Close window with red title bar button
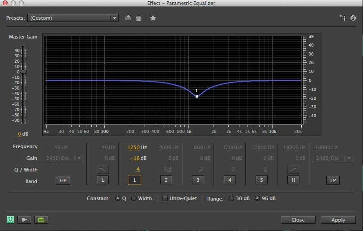This screenshot has height=231, width=363. coord(5,3)
